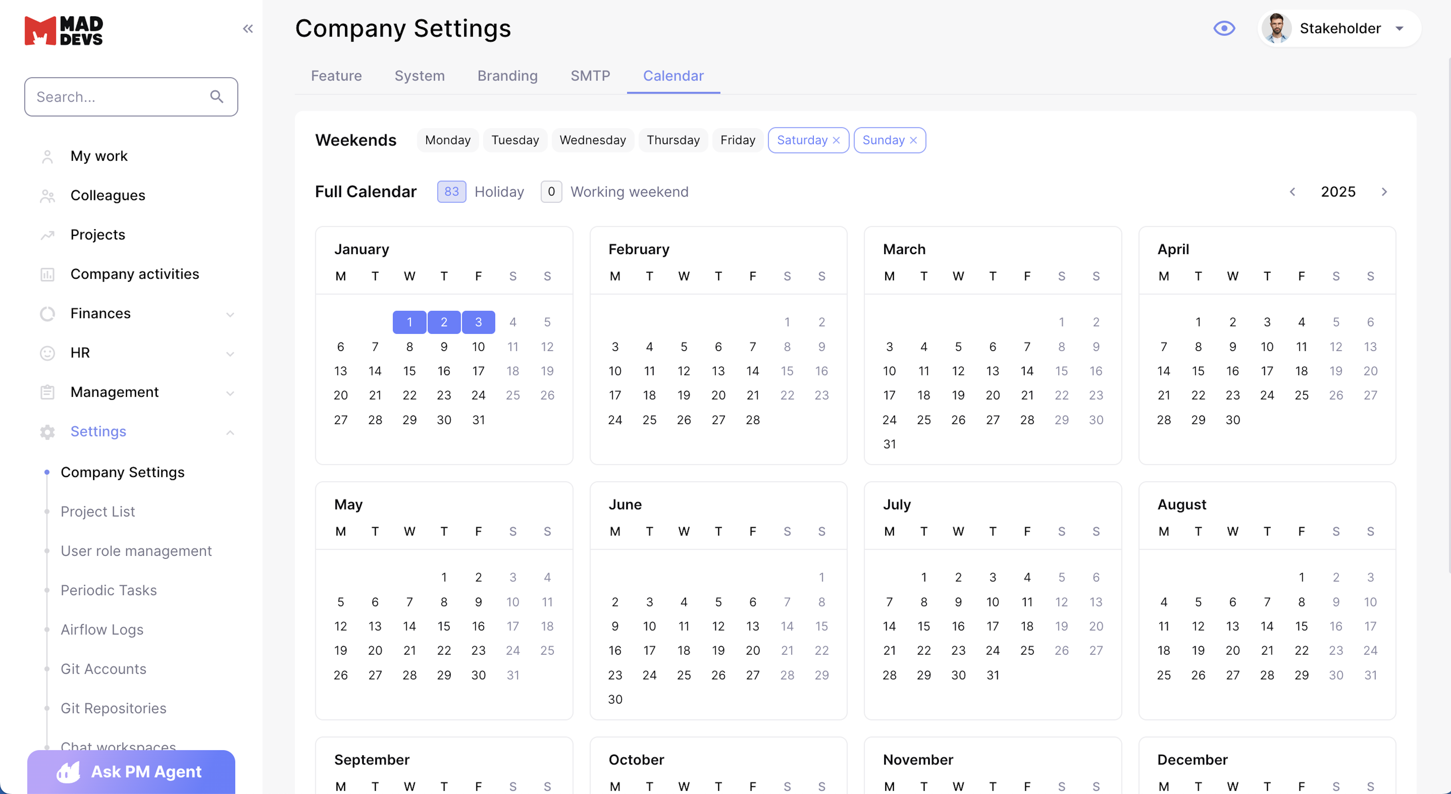Toggle Friday as weekend
The image size is (1451, 794).
(738, 140)
